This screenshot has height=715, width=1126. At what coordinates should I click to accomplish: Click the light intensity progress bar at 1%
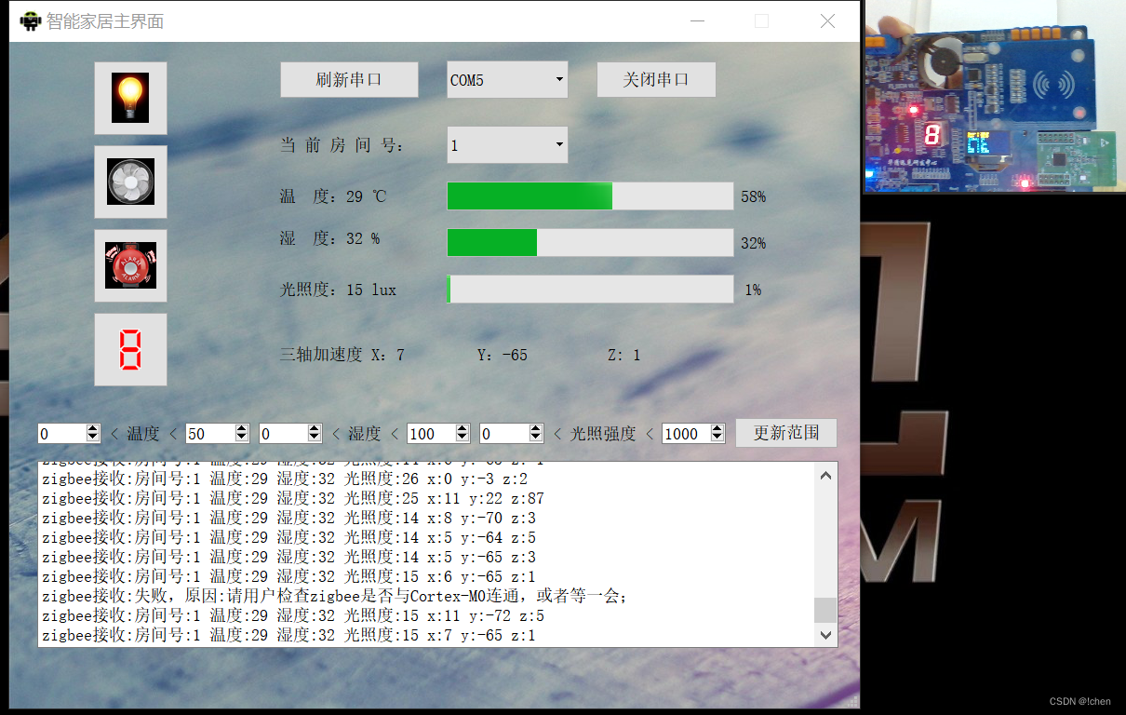tap(590, 290)
